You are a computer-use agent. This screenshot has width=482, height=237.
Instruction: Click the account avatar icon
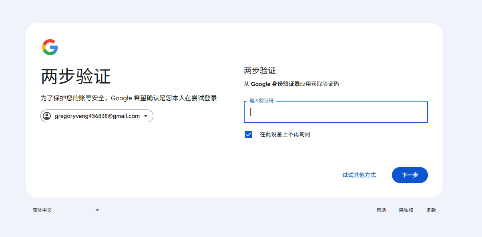pos(47,116)
